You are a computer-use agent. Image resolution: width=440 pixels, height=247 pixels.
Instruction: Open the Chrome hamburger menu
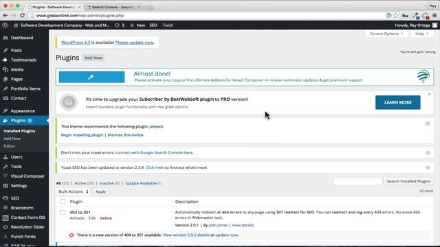(434, 16)
